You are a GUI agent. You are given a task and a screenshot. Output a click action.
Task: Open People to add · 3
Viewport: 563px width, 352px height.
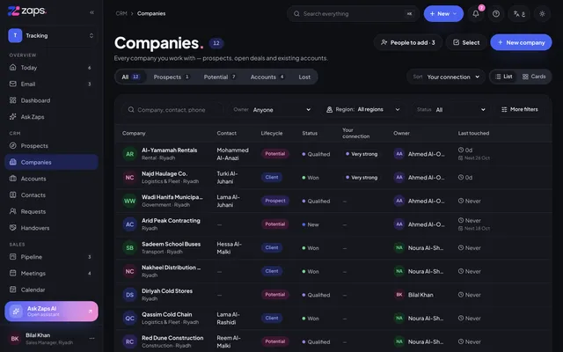coord(408,42)
